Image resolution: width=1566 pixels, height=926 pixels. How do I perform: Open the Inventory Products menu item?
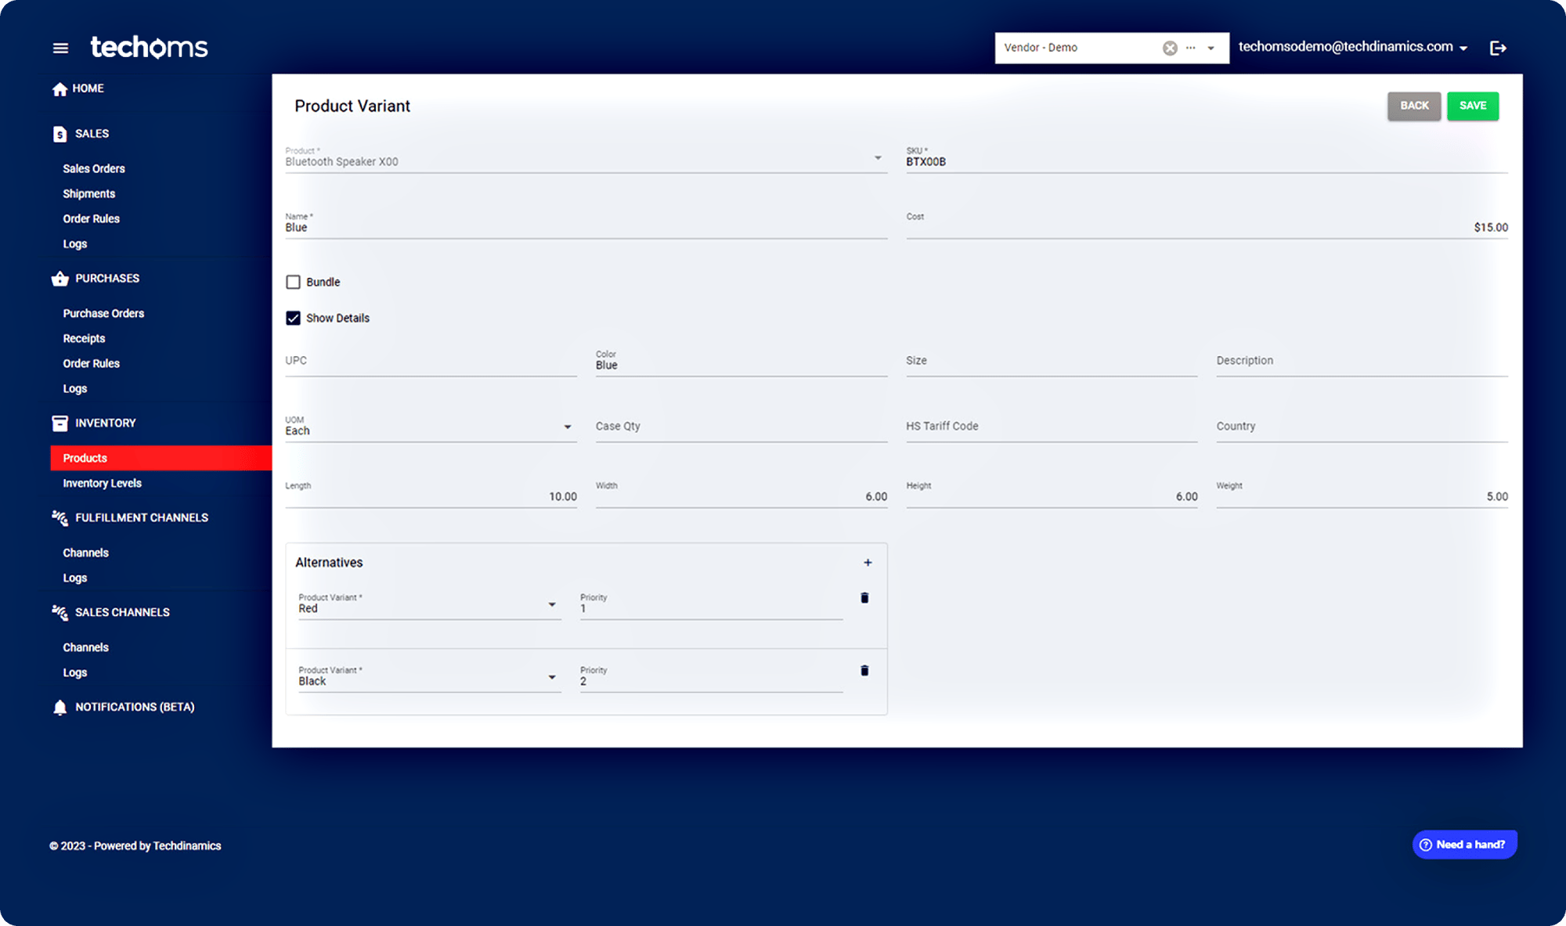coord(85,457)
